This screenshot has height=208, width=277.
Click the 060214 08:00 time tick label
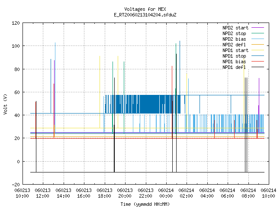(248, 193)
